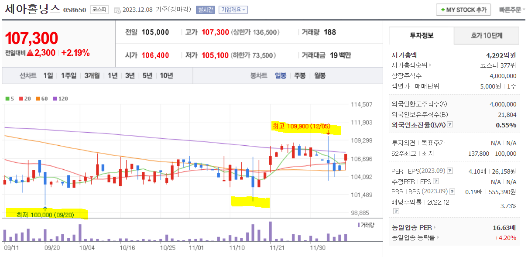Click the 상한가 136,500 text
The image size is (528, 257).
[256, 32]
